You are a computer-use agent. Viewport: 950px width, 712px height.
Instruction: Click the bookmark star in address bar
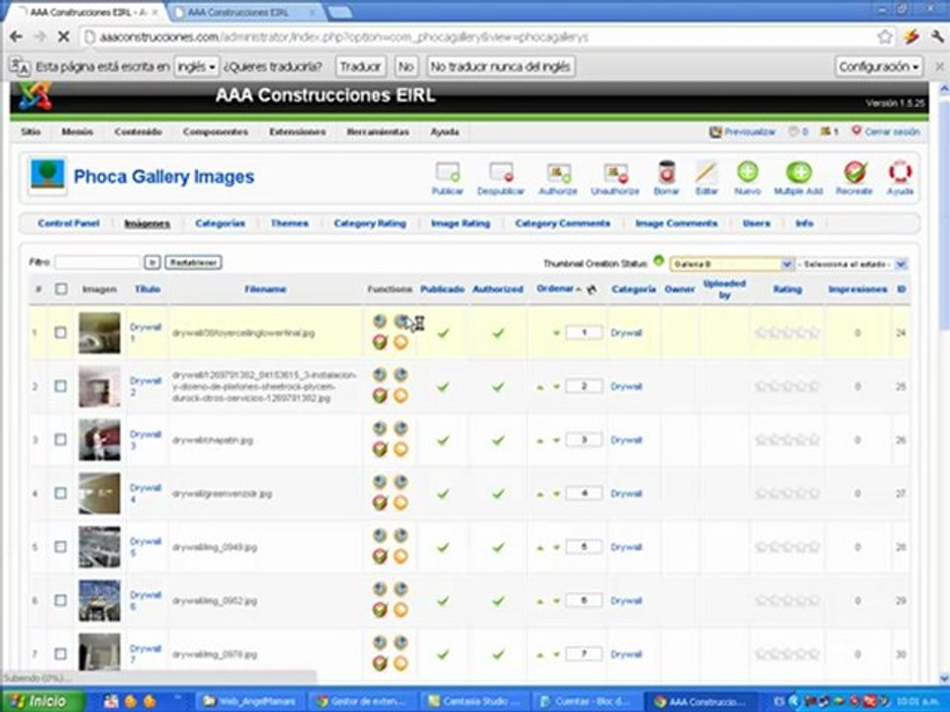point(885,37)
